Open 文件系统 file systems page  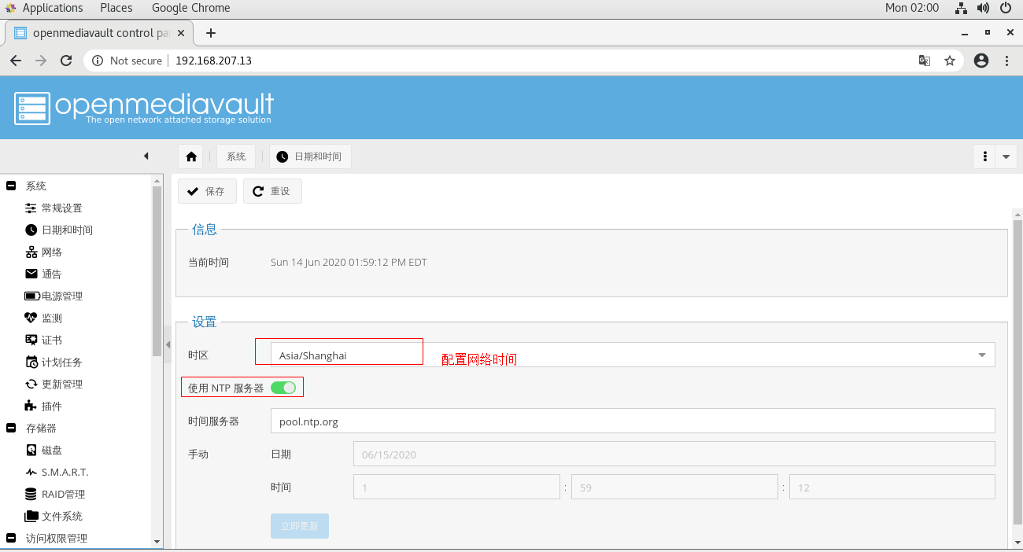61,517
